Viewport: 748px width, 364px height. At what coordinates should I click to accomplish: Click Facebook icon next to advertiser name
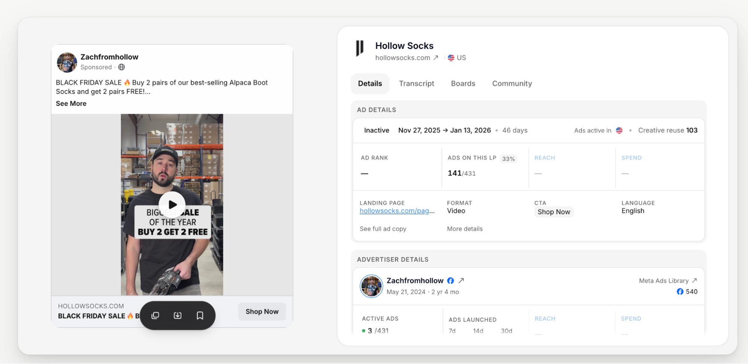[x=451, y=281]
